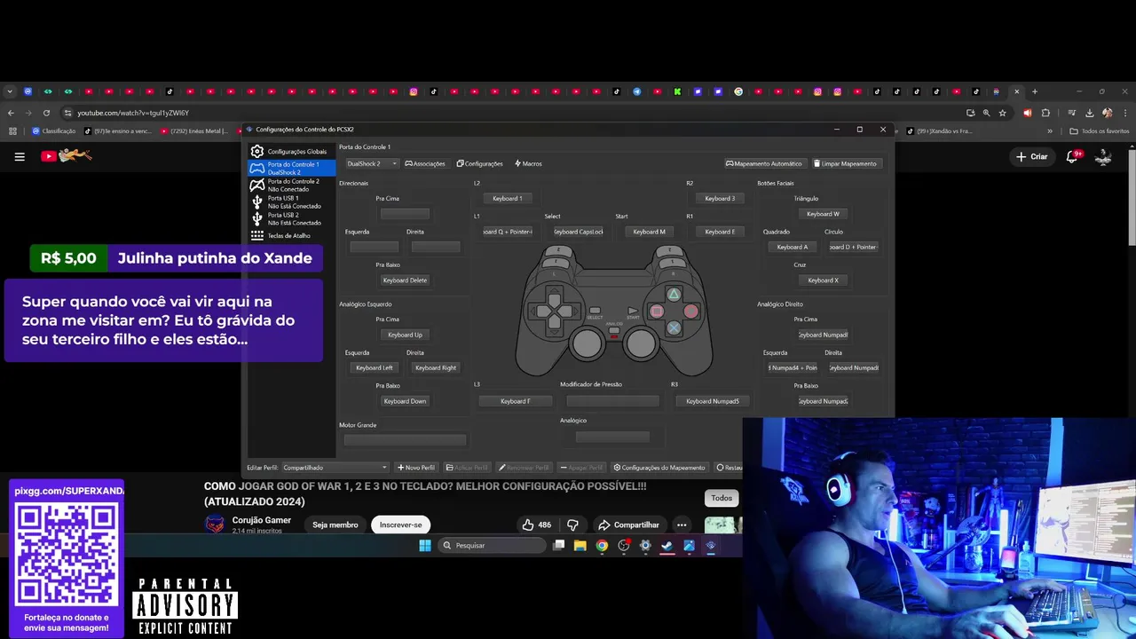Image resolution: width=1136 pixels, height=639 pixels.
Task: Expand the DualShock 2 controller type dropdown
Action: point(372,163)
